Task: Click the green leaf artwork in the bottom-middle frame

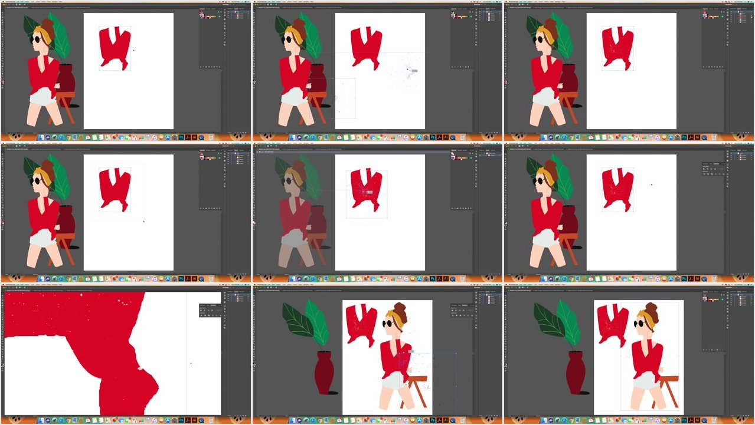Action: (317, 323)
